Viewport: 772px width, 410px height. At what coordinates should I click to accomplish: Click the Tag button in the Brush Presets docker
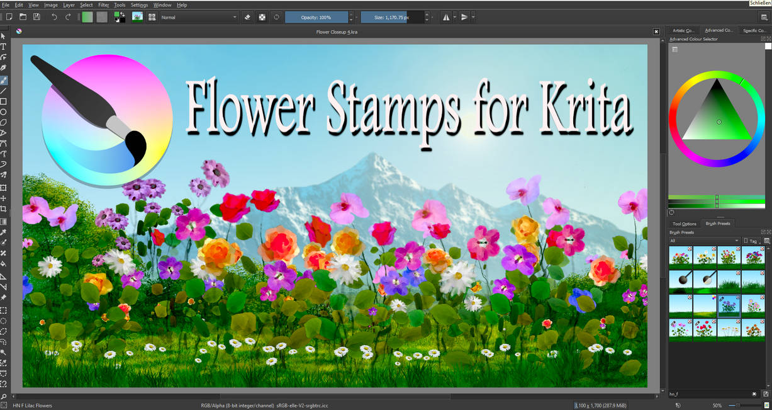click(x=751, y=241)
